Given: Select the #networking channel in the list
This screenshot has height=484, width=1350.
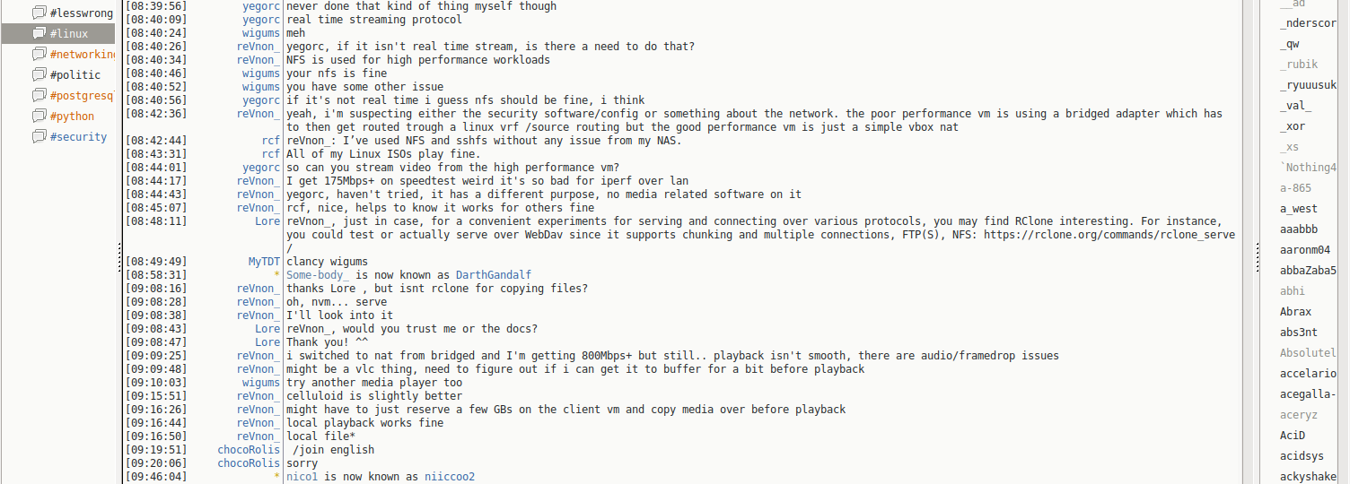Looking at the screenshot, I should coord(82,54).
